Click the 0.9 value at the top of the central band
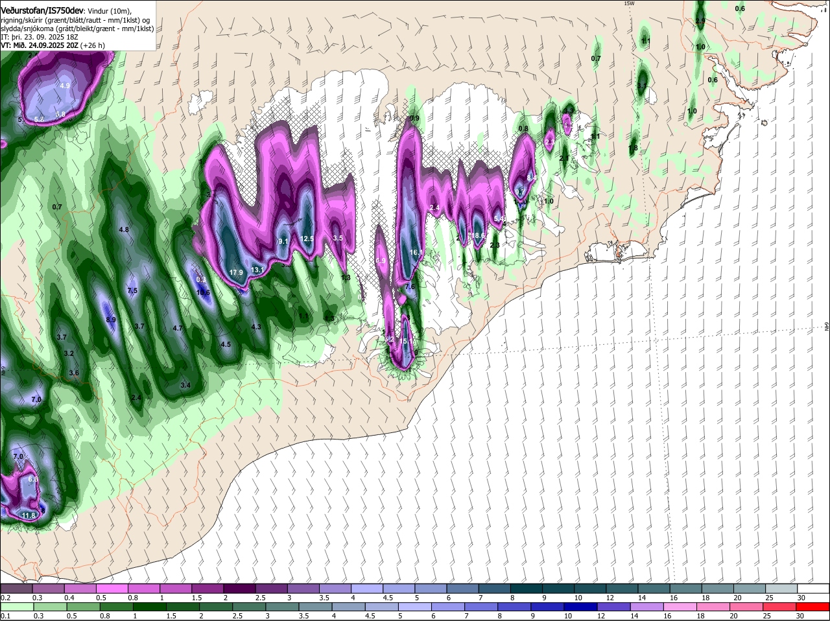This screenshot has height=621, width=830. [x=415, y=118]
